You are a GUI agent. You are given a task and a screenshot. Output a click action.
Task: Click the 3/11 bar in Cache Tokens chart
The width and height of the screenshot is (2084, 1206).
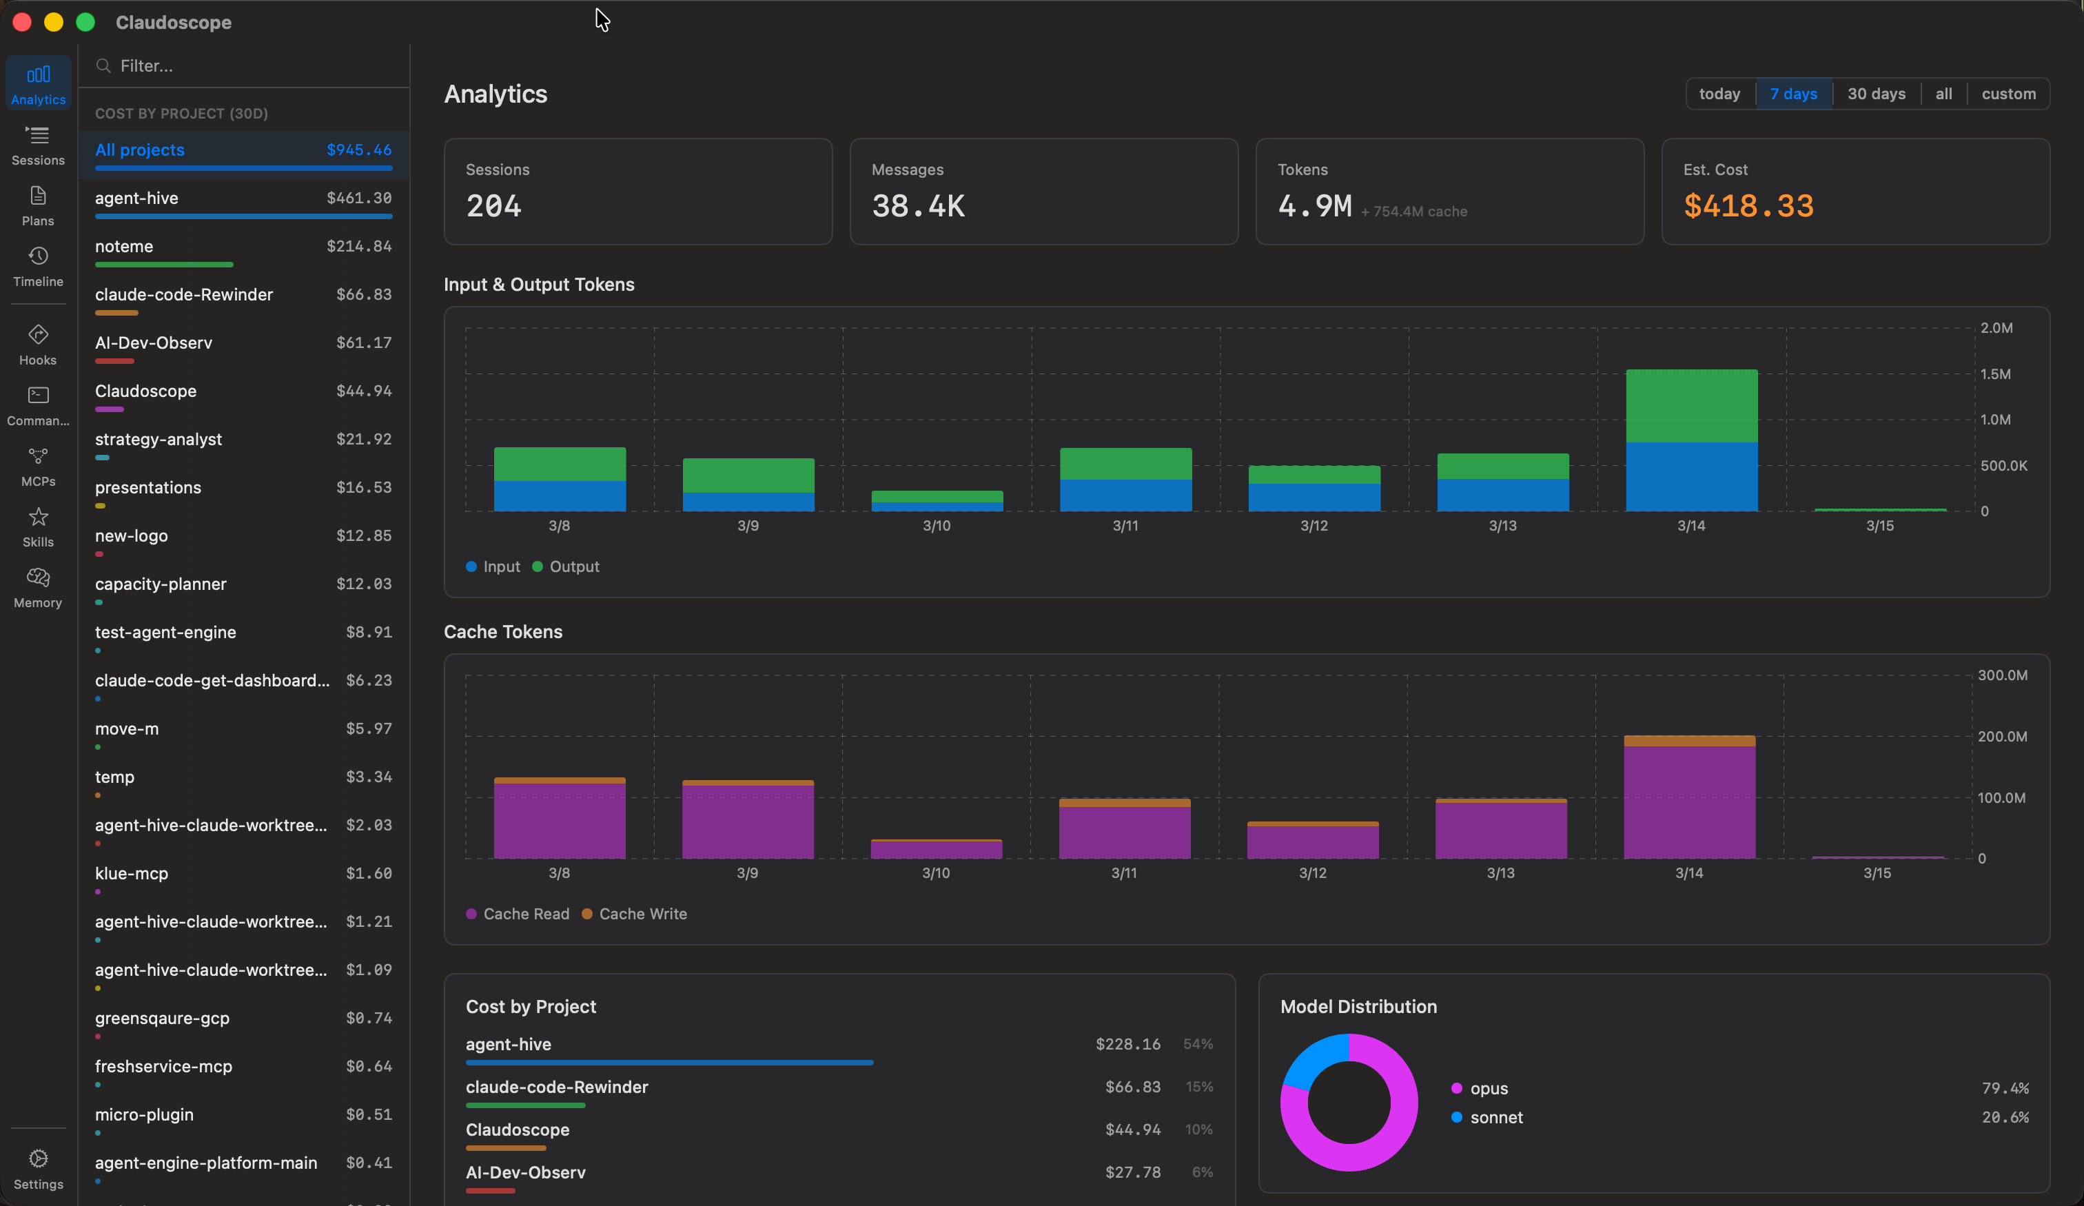click(1125, 829)
